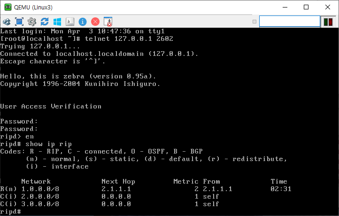Focus the empty toolbar text field
Image resolution: width=339 pixels, height=216 pixels.
(x=290, y=22)
